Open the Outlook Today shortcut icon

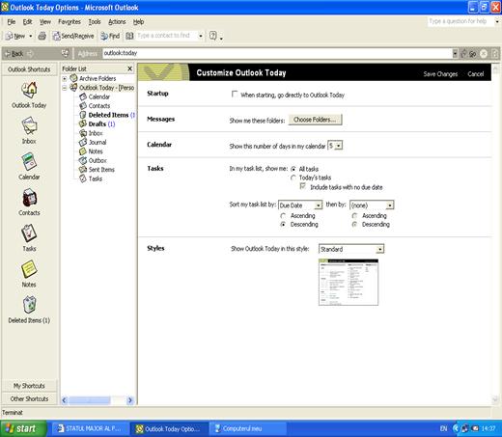pos(29,90)
